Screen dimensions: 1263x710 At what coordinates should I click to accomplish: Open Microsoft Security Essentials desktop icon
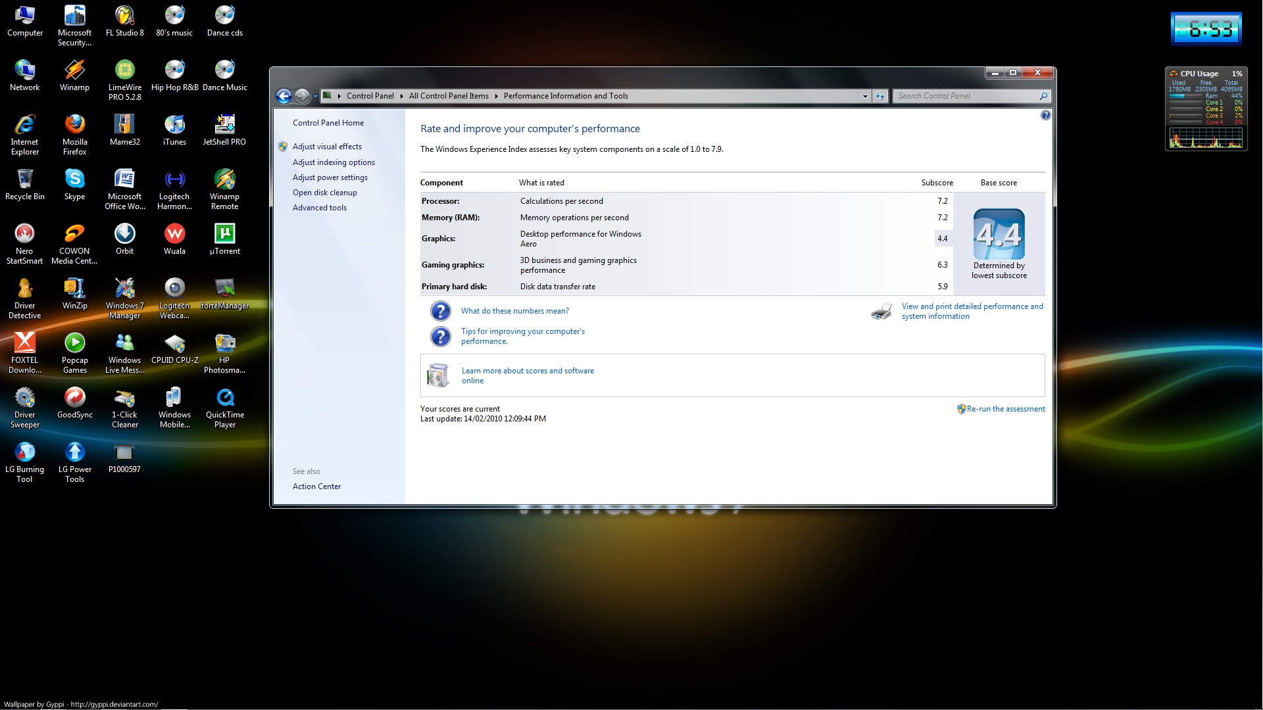coord(74,26)
